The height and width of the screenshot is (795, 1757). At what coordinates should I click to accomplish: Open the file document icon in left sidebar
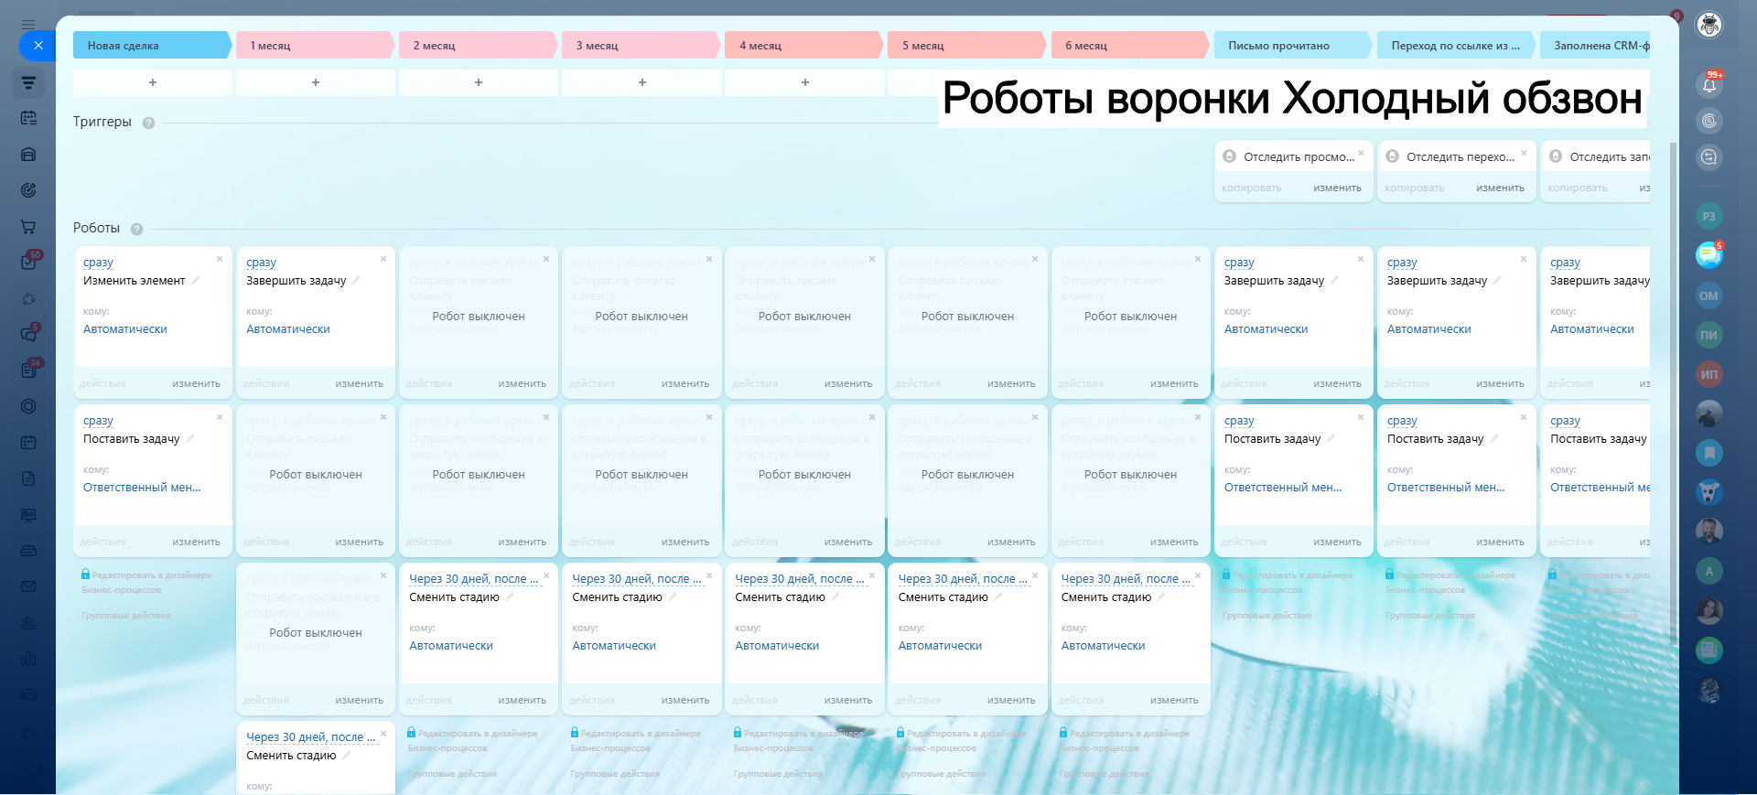28,478
